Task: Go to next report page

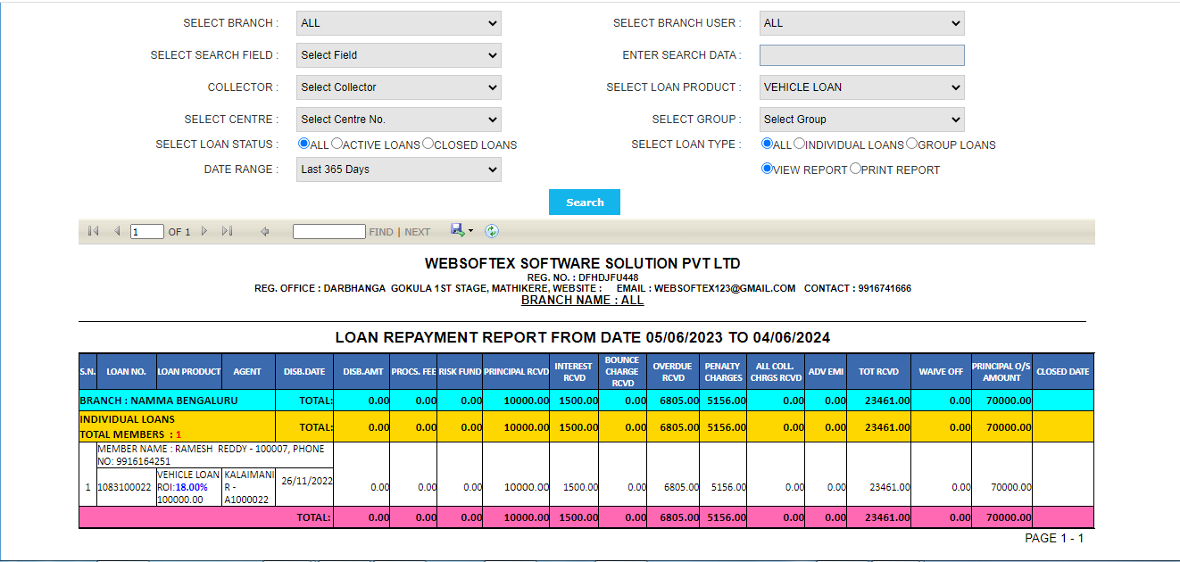Action: pos(204,231)
